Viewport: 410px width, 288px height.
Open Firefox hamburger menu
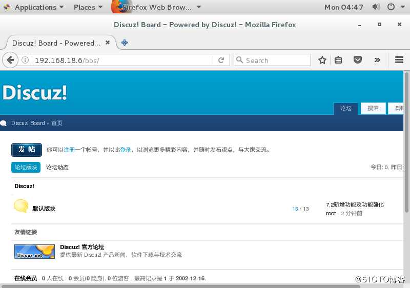[x=399, y=60]
